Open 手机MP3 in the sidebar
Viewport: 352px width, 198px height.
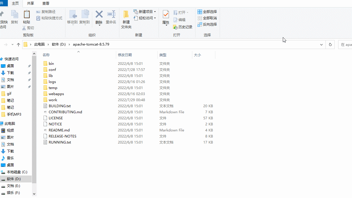tap(14, 114)
